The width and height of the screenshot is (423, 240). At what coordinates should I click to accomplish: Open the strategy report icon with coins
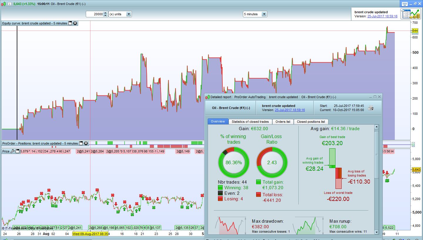click(x=410, y=14)
